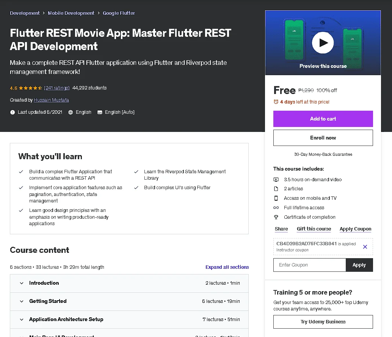This screenshot has width=392, height=337.
Task: Click the 44,292 students text
Action: pyautogui.click(x=89, y=88)
